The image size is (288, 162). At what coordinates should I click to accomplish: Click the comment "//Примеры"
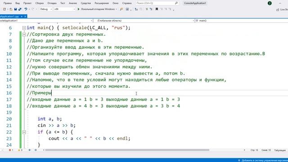click(39, 93)
